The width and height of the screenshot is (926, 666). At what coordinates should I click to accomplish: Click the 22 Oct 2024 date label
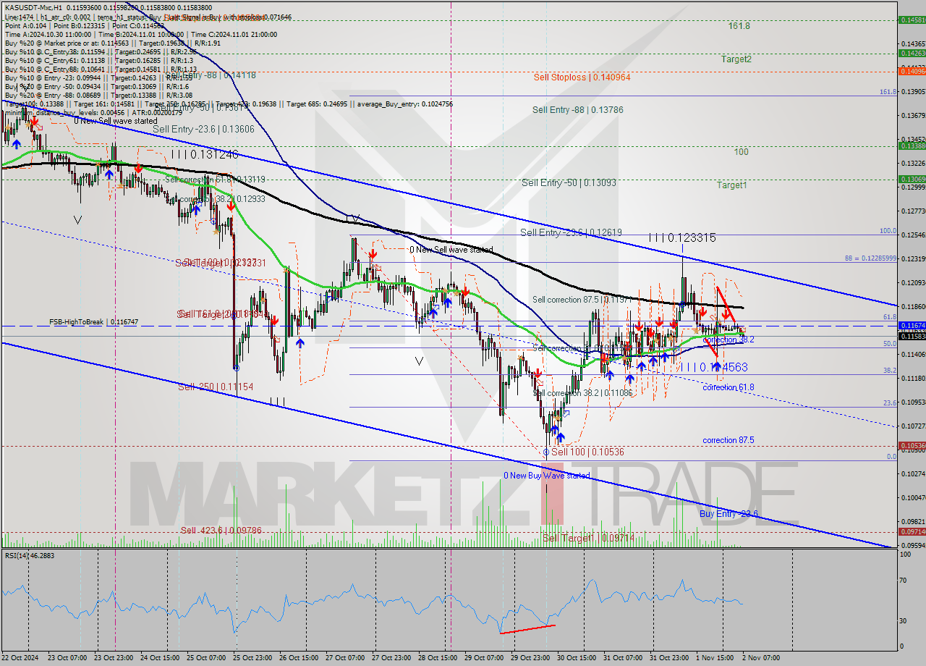(19, 658)
